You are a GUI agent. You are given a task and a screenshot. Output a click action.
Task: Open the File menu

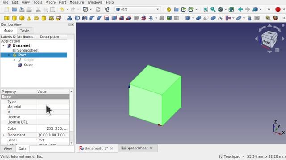click(x=5, y=2)
